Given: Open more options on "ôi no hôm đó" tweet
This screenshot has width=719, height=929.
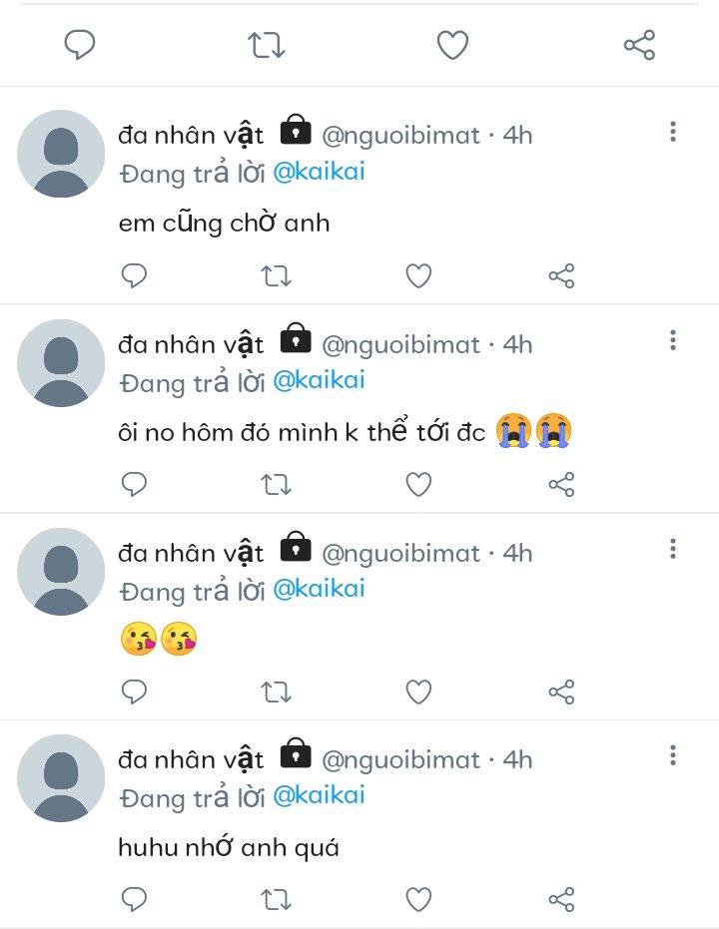Looking at the screenshot, I should (x=673, y=341).
